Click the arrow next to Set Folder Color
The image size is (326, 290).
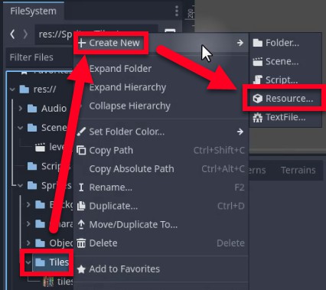[240, 132]
